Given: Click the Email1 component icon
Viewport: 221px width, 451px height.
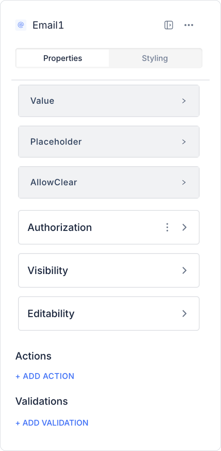Looking at the screenshot, I should (21, 25).
